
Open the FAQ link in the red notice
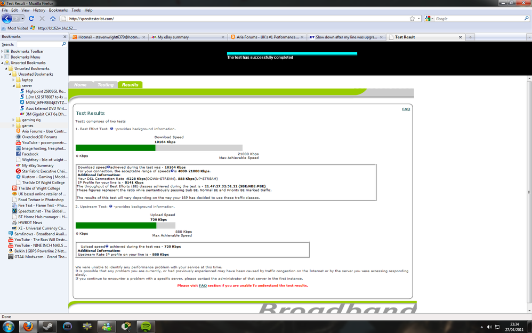tap(203, 286)
